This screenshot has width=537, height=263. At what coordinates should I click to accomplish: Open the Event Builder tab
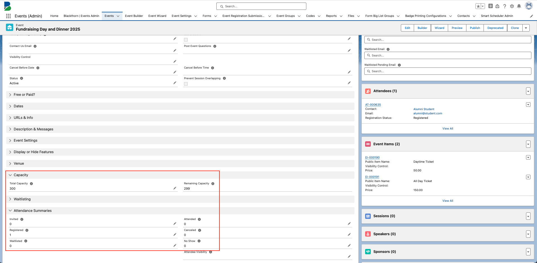coord(134,16)
